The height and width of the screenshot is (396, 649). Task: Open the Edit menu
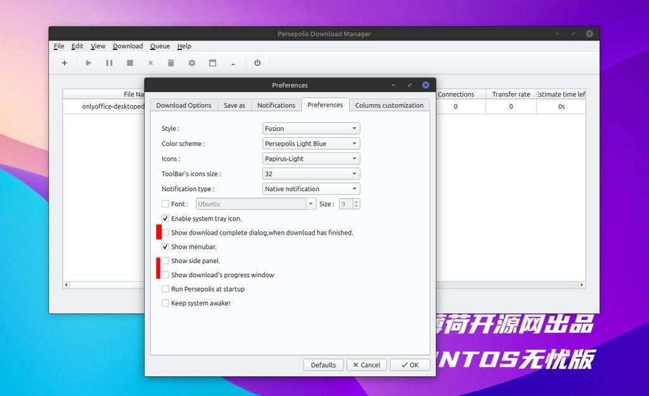(x=77, y=46)
